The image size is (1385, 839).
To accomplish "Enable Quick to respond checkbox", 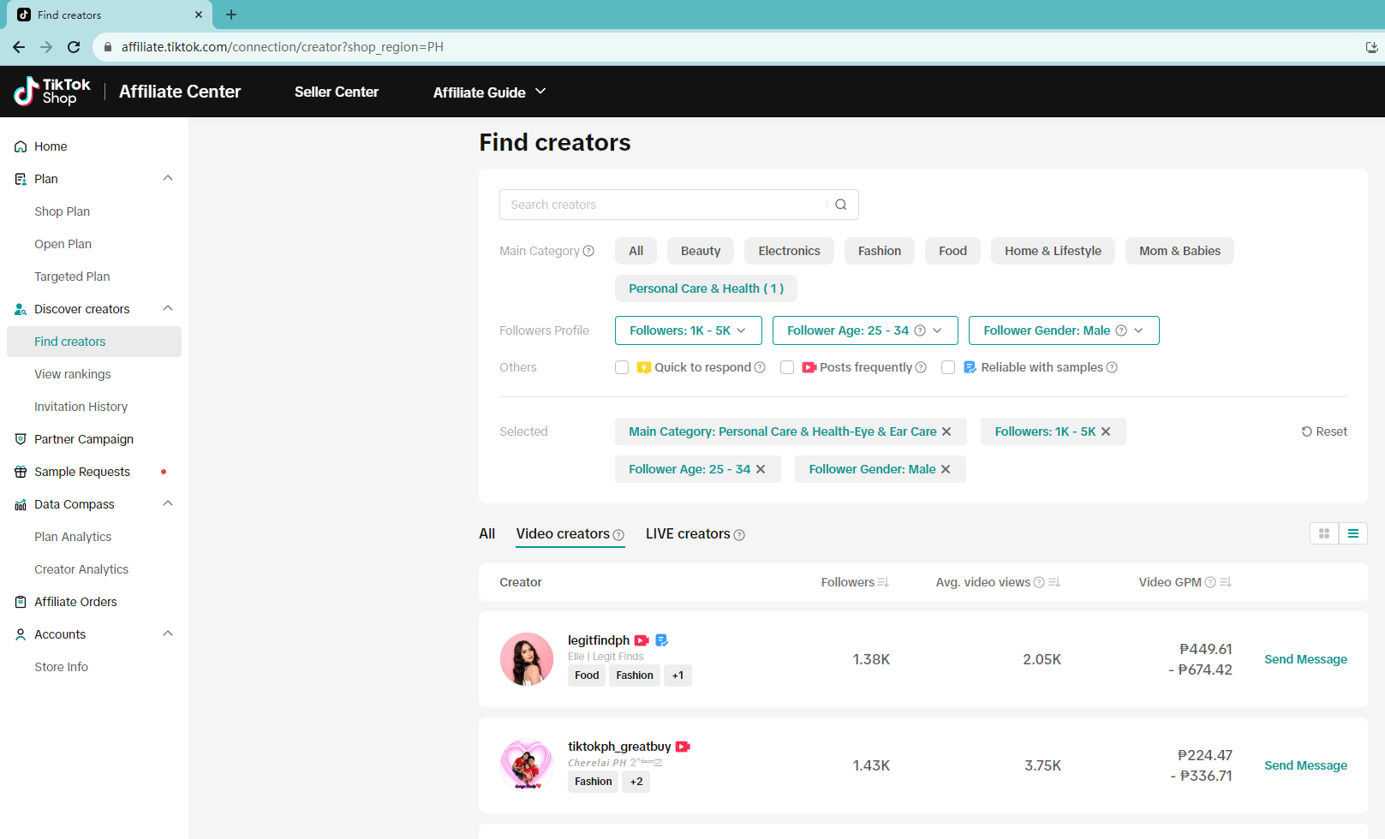I will coord(622,367).
